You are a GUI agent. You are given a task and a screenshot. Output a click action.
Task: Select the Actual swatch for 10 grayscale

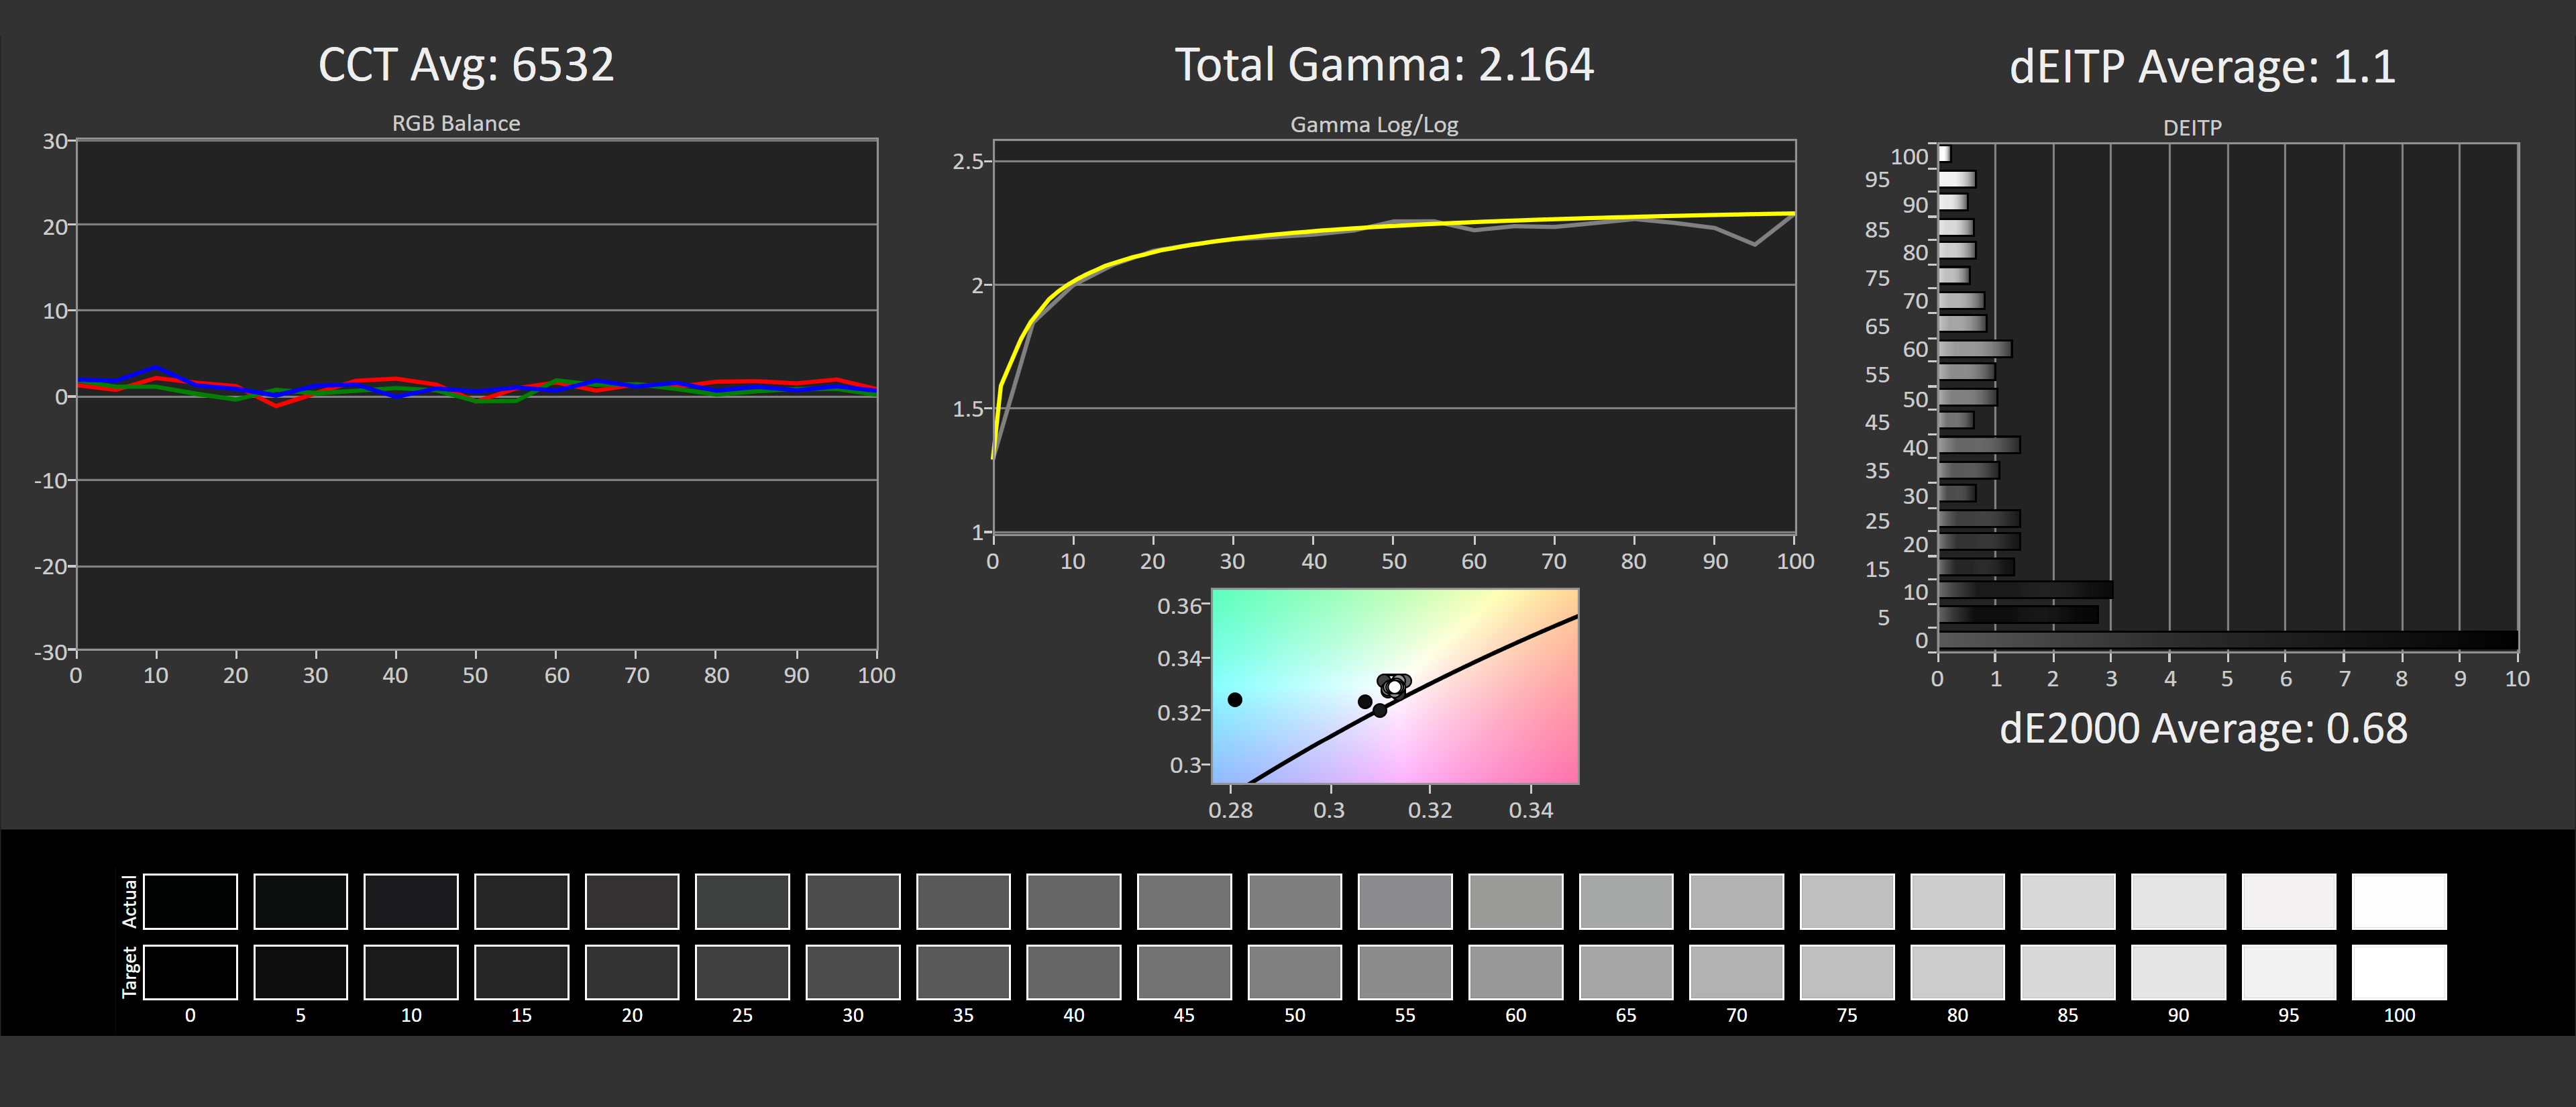[411, 901]
